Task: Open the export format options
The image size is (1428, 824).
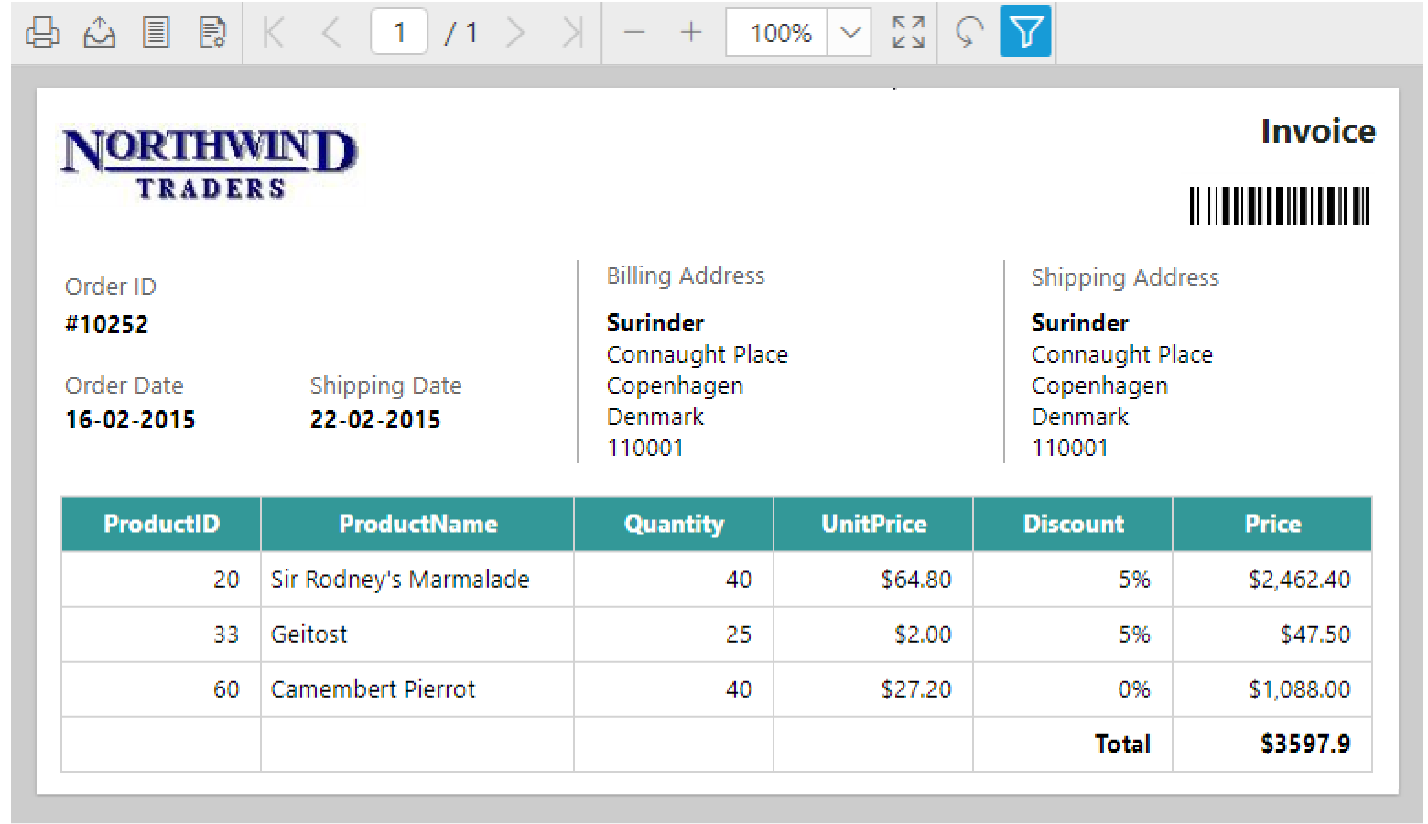Action: coord(99,31)
